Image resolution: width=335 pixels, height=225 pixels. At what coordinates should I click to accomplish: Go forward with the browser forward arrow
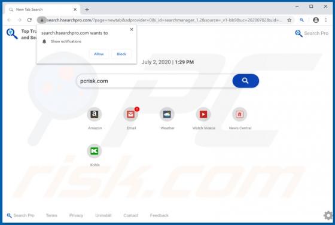coord(19,20)
